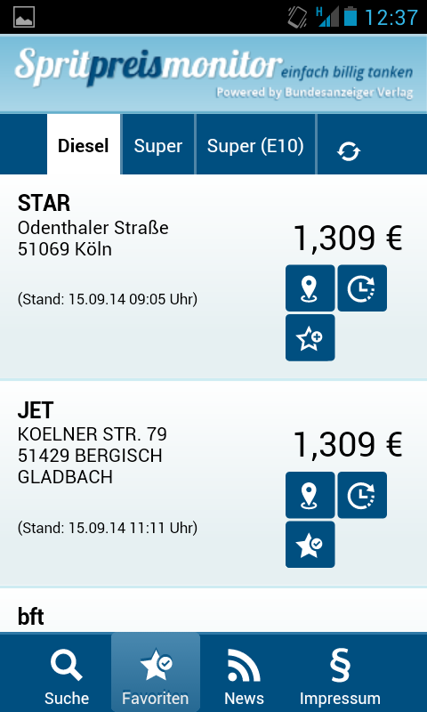Remove JET station from favorites
Screen dimensions: 427x712
tap(310, 544)
